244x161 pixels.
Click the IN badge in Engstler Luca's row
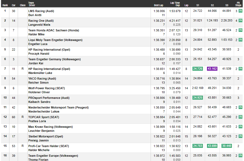241,40
